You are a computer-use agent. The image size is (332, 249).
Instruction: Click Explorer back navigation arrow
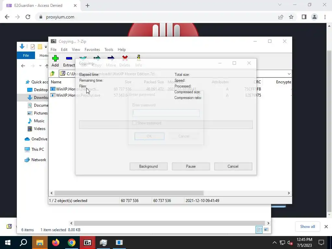coord(23,66)
